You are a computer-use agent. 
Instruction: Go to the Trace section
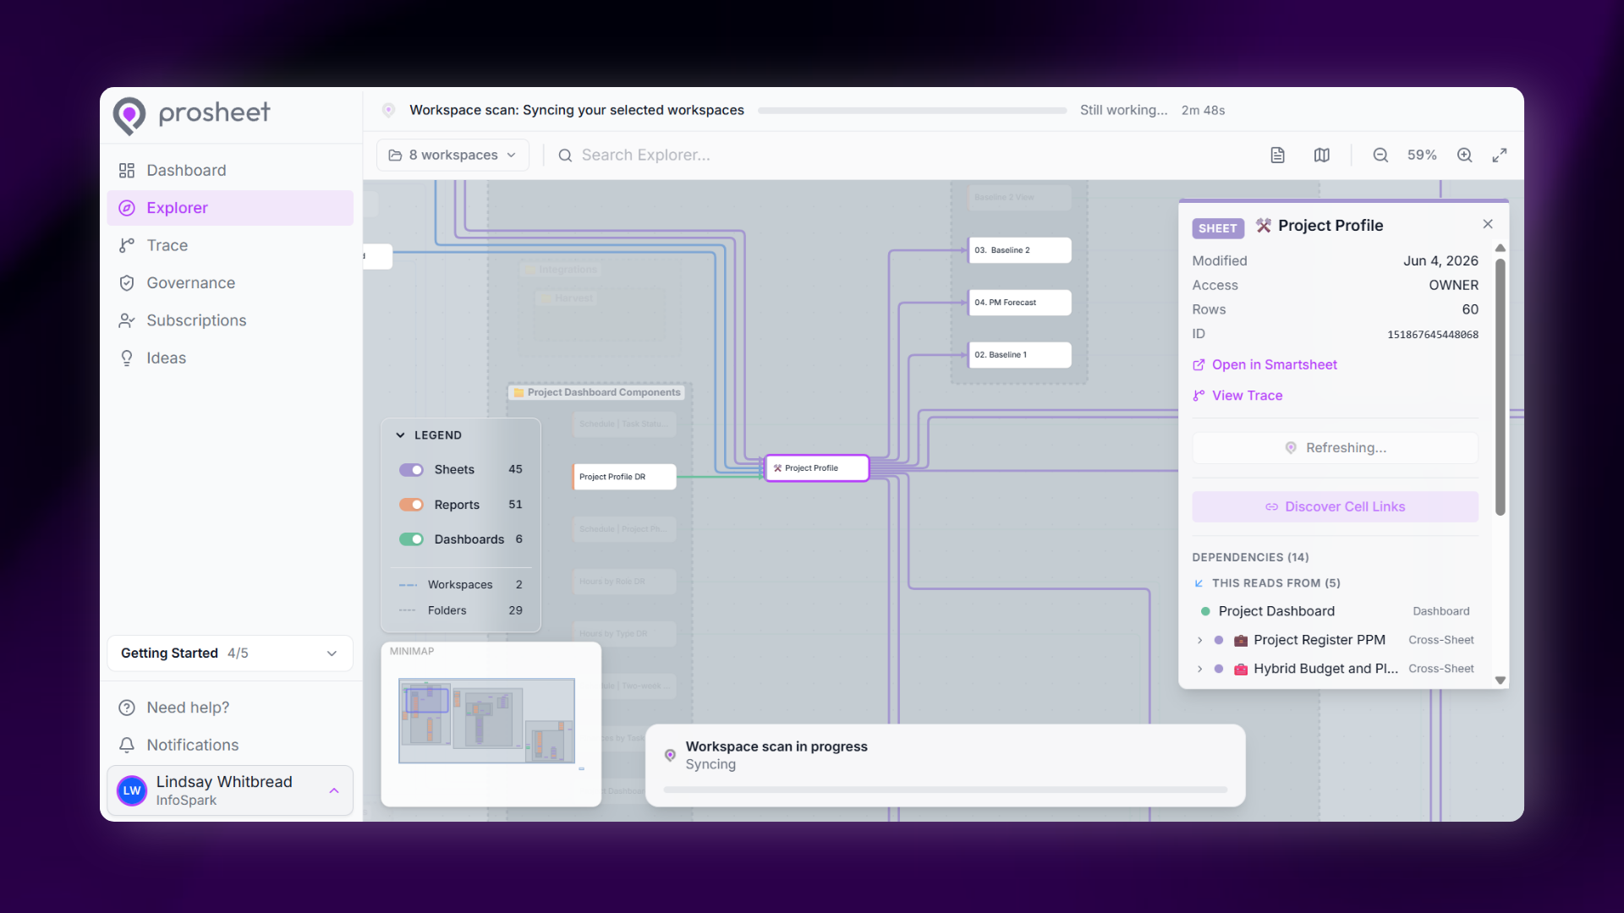pos(230,245)
